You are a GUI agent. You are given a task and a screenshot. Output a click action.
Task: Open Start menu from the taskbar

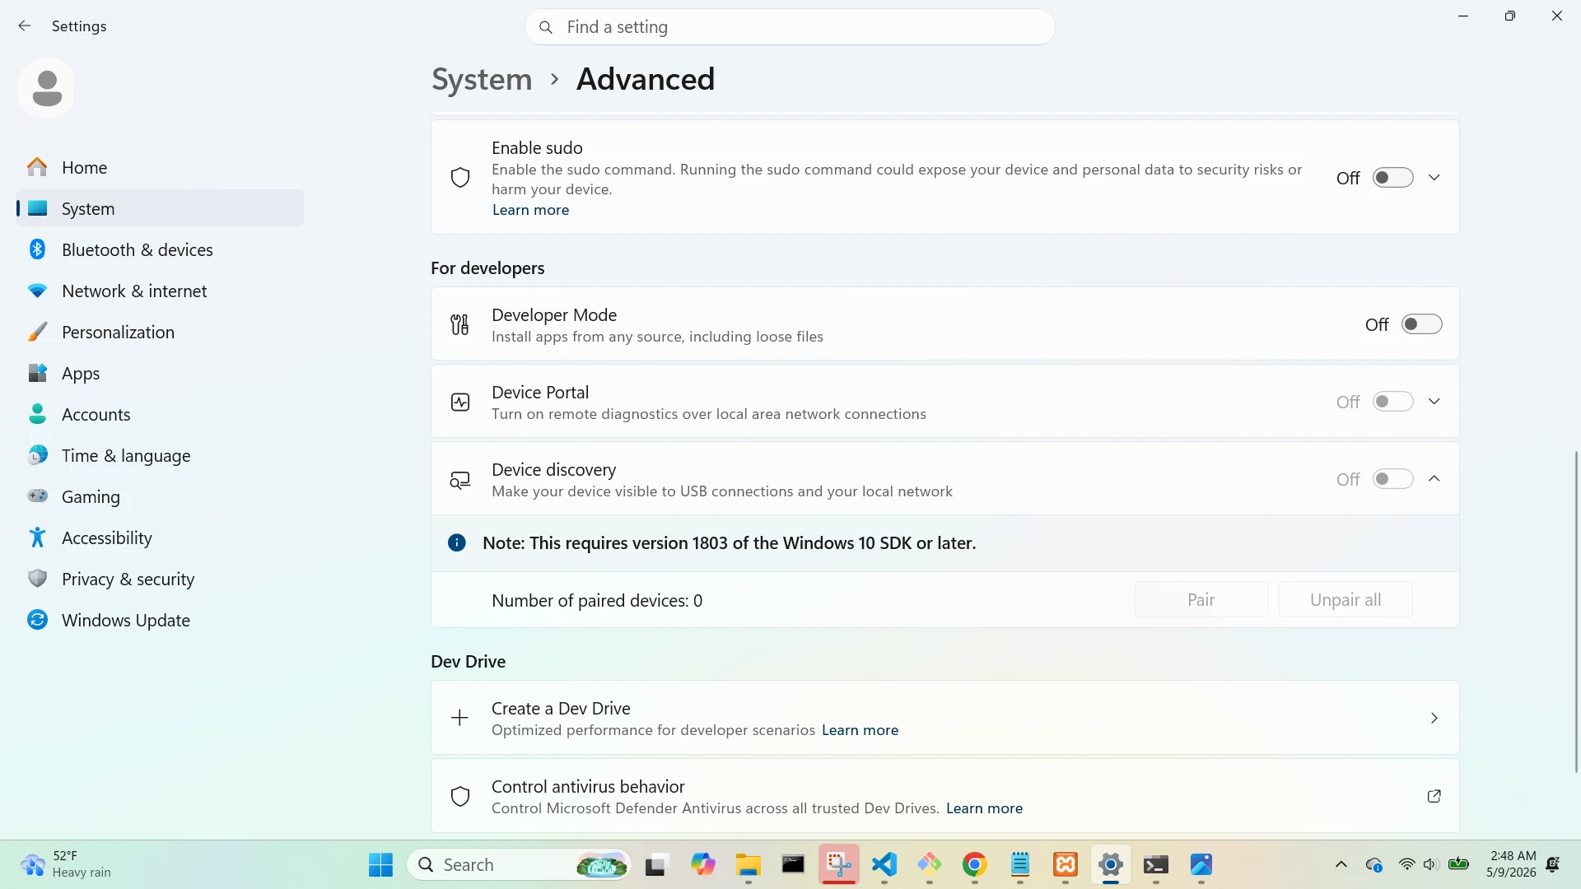point(380,865)
